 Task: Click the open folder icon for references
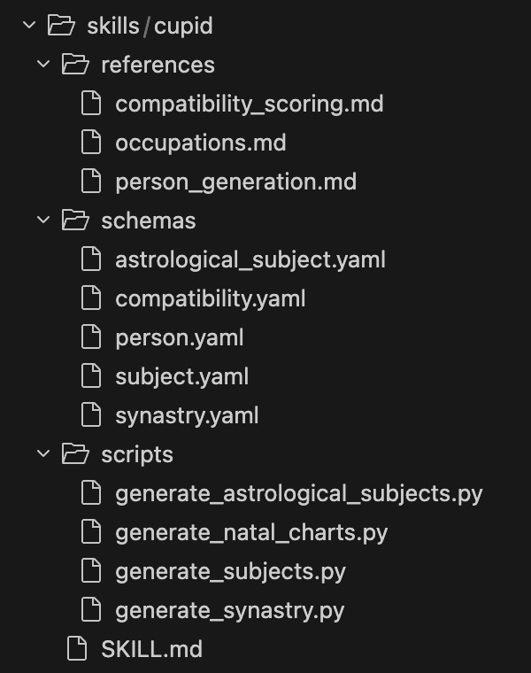tap(76, 65)
